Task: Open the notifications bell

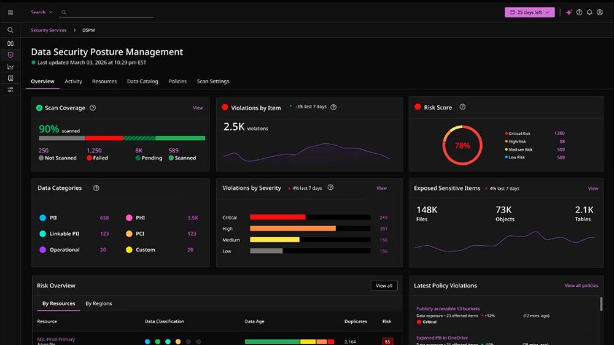Action: [589, 12]
